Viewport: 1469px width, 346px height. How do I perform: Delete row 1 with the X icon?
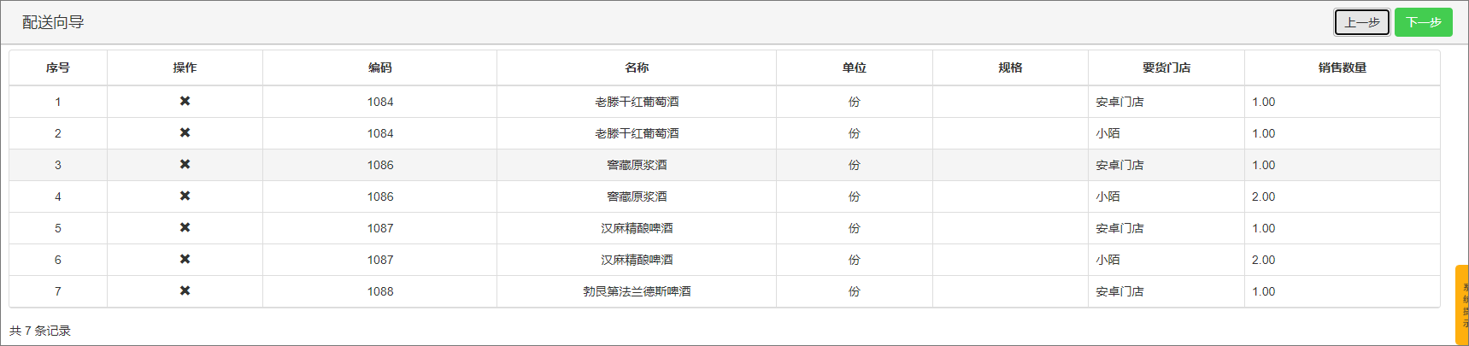click(x=185, y=101)
